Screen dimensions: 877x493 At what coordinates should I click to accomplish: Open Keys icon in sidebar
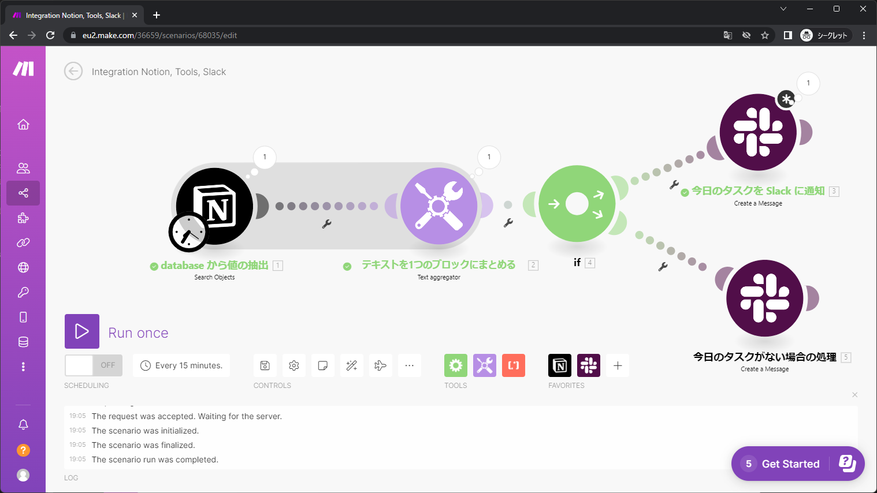[23, 292]
